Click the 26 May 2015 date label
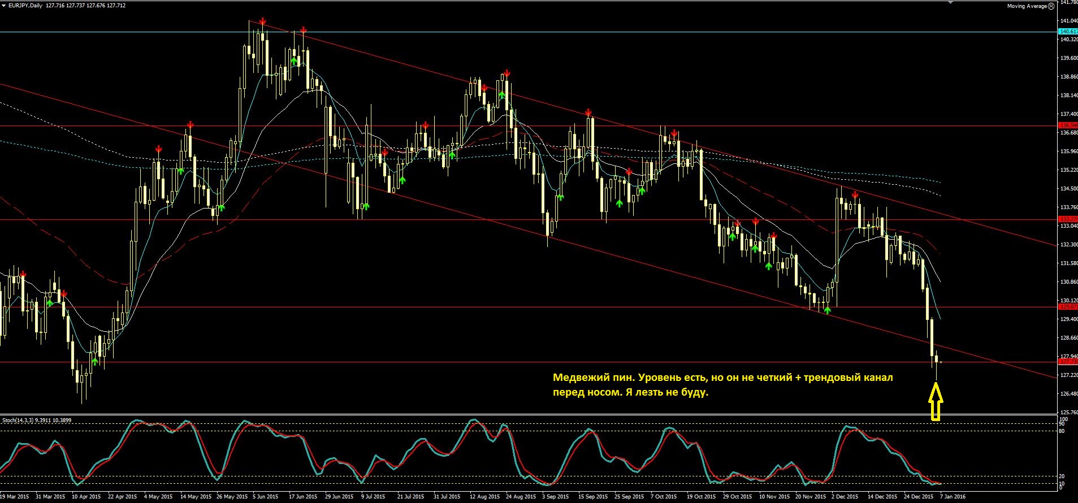 point(232,497)
